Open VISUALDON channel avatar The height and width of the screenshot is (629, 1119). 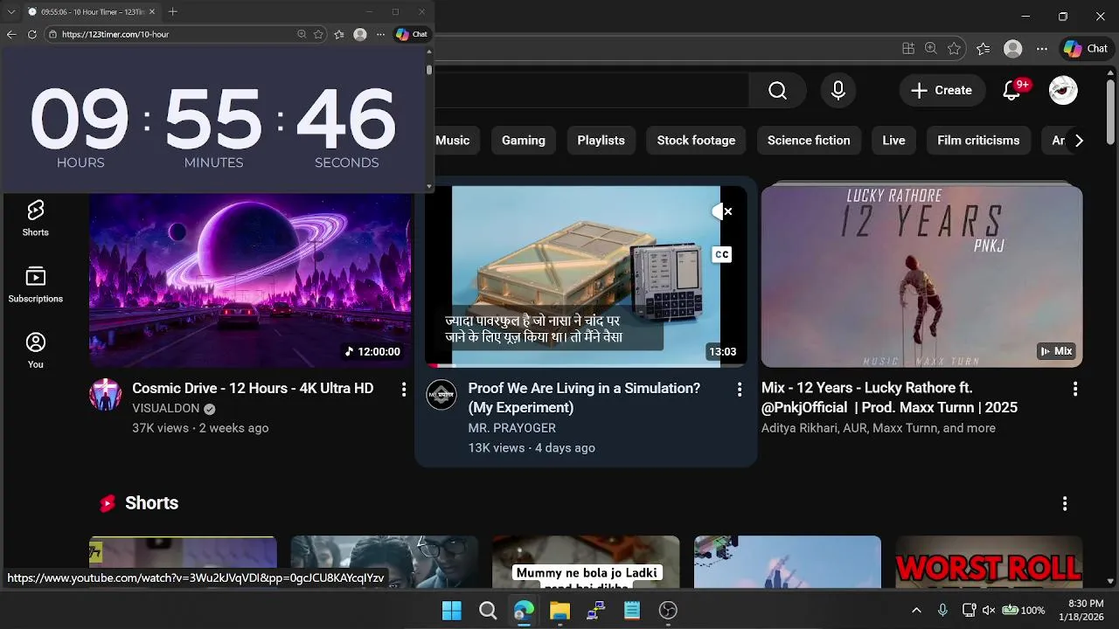click(x=106, y=395)
